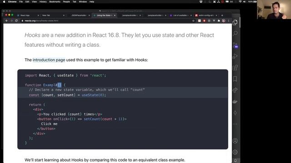
Task: Open the History menu
Action: (x=43, y=2)
